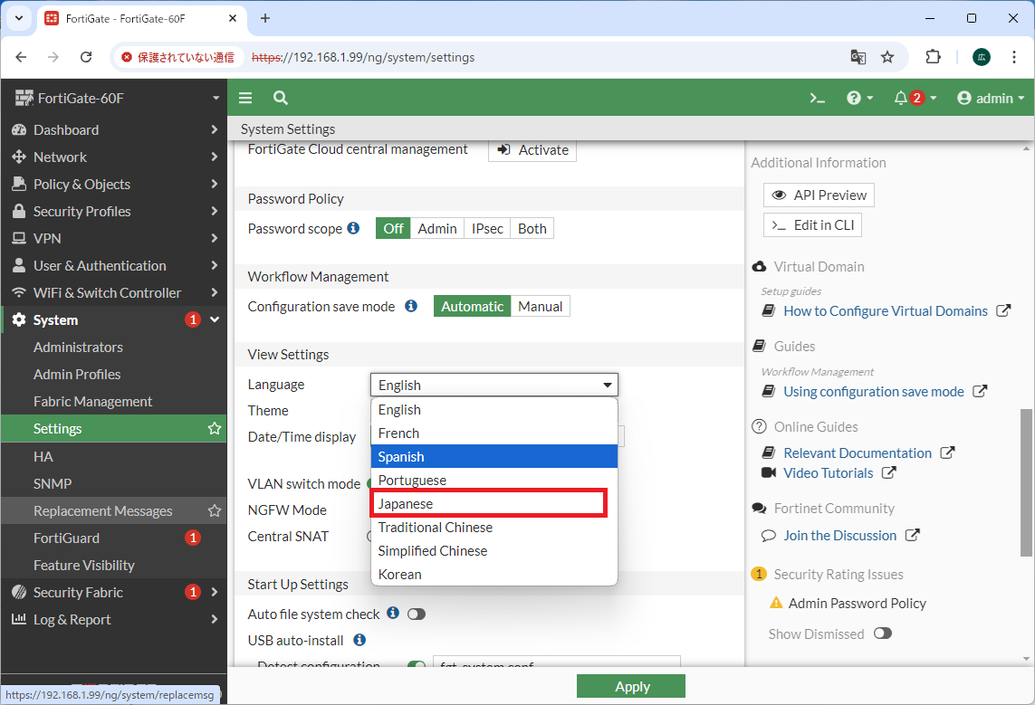
Task: Set Configuration save mode to Manual
Action: (541, 307)
